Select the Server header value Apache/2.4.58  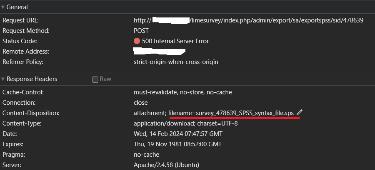pos(166,165)
